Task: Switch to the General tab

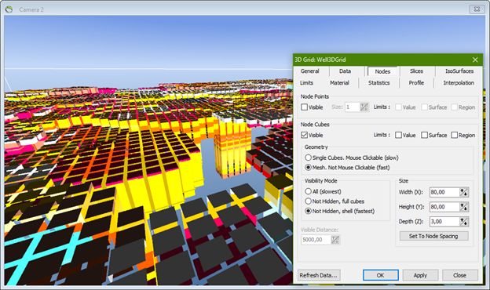Action: click(309, 71)
